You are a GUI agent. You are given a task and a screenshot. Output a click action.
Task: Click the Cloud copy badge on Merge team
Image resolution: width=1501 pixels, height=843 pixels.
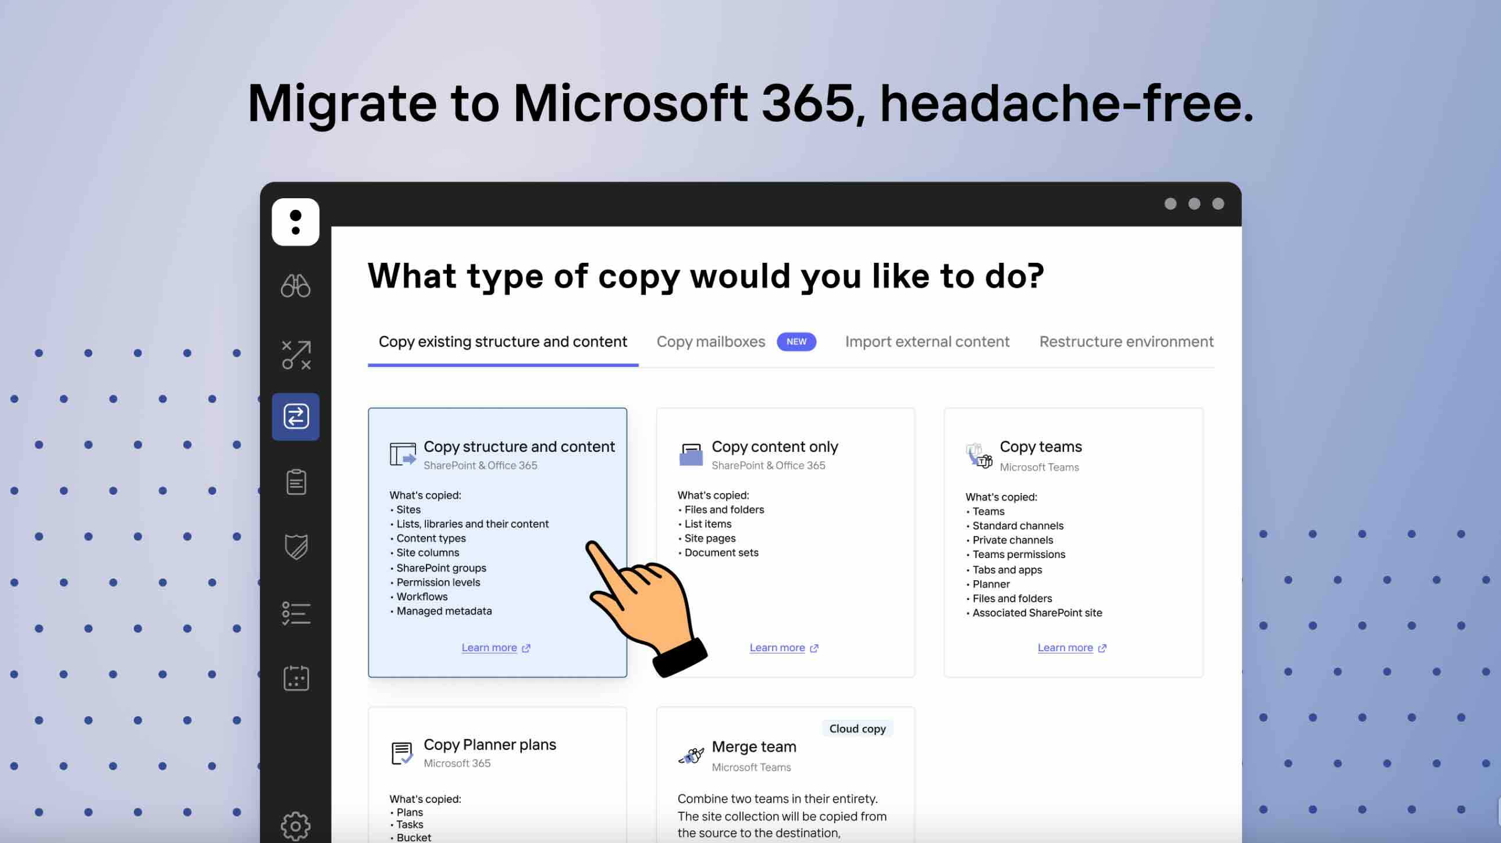point(857,728)
